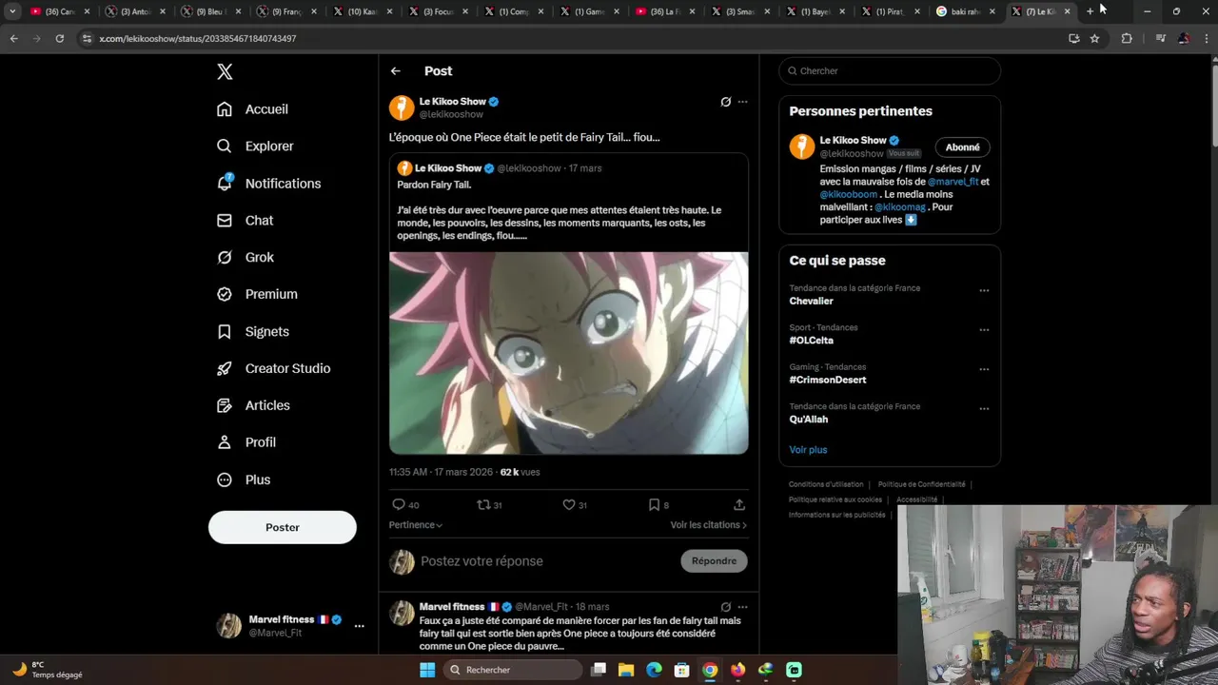Image resolution: width=1218 pixels, height=685 pixels.
Task: Open #CrimsonDesert trend
Action: tap(828, 380)
